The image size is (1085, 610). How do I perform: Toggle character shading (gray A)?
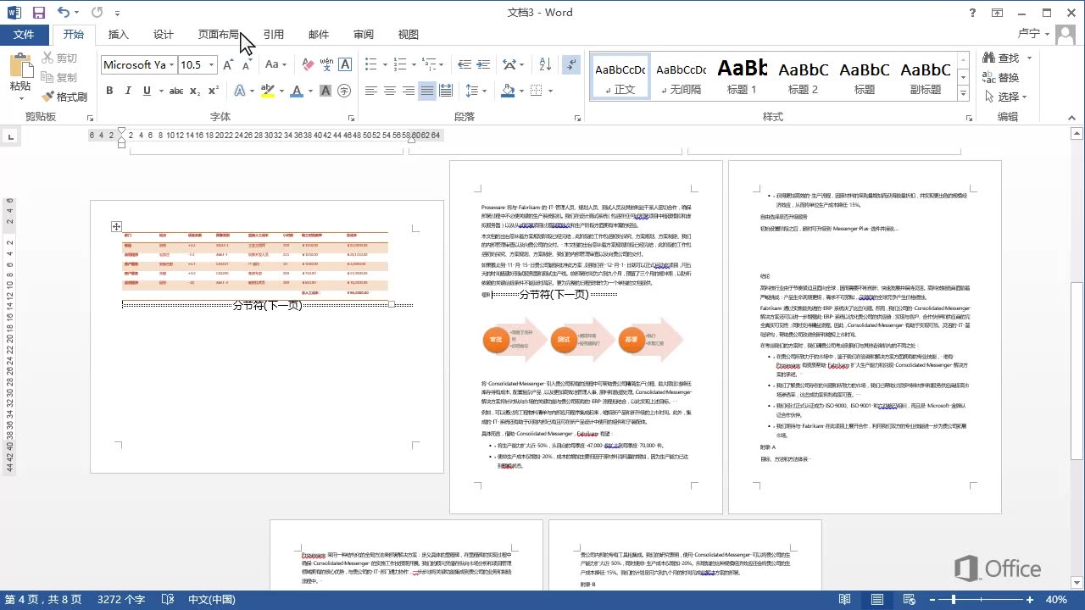click(x=325, y=91)
